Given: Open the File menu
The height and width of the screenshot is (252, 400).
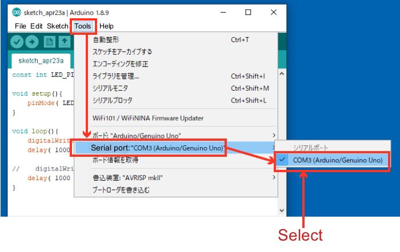Looking at the screenshot, I should (21, 26).
